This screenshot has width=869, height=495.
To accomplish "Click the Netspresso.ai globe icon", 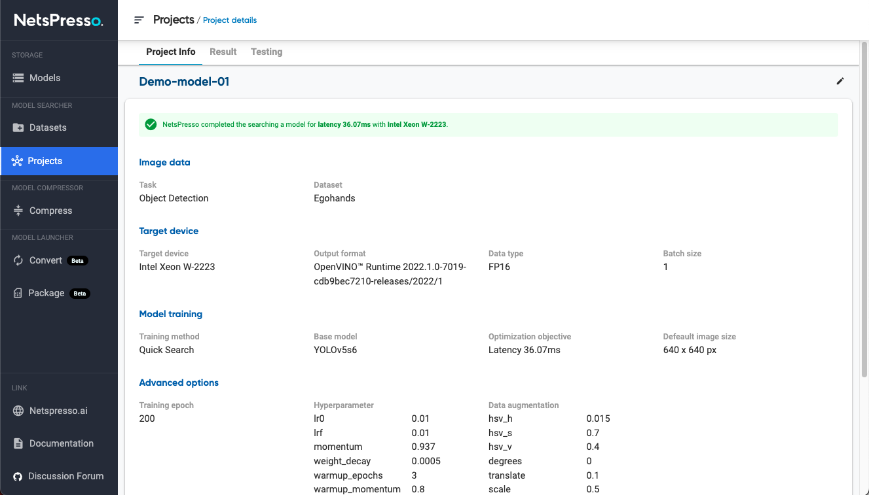I will pos(18,411).
